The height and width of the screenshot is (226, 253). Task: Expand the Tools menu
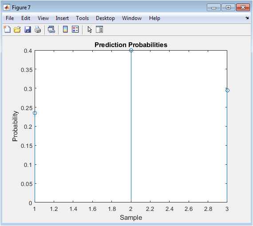[x=82, y=18]
